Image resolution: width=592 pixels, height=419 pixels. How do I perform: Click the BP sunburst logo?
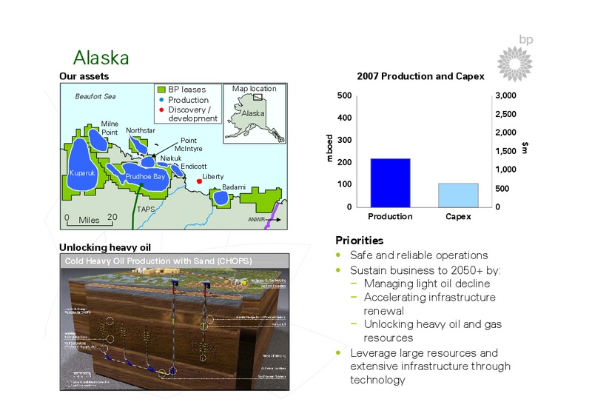click(514, 64)
